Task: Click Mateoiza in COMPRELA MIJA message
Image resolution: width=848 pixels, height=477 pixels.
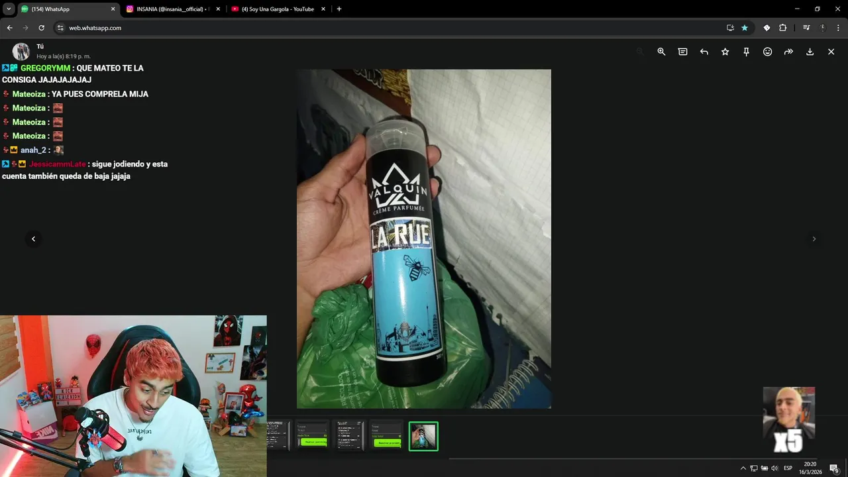Action: point(29,94)
